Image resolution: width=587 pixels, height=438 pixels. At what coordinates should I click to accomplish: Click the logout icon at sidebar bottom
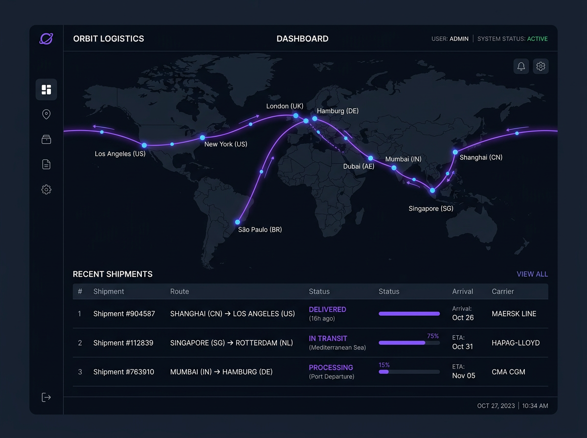coord(46,397)
